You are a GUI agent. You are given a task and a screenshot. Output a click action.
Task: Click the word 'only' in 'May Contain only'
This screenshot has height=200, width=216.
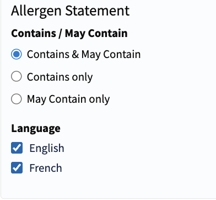pyautogui.click(x=99, y=99)
